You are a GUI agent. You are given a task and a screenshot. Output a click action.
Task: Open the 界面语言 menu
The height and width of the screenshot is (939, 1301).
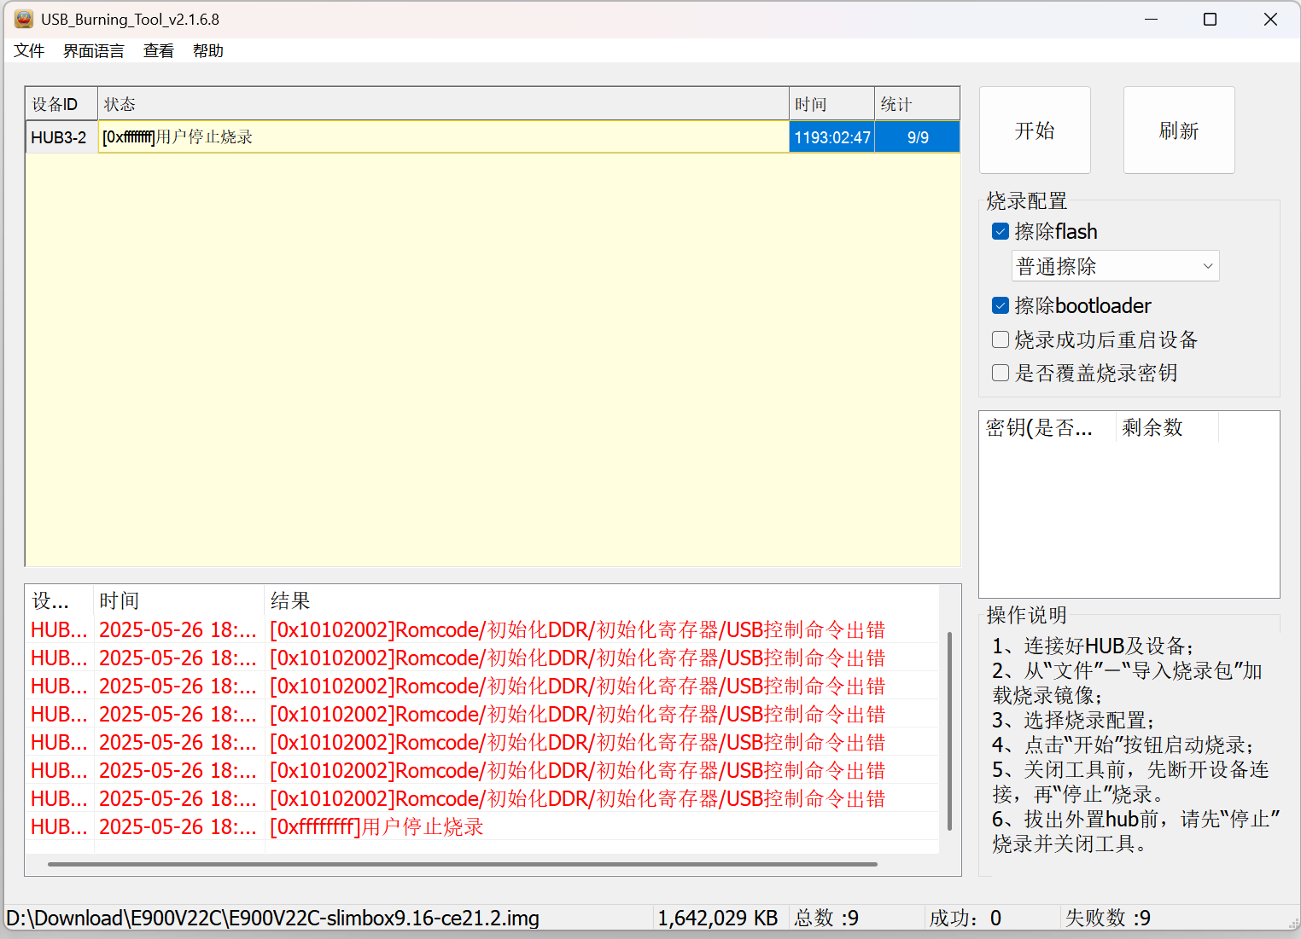pyautogui.click(x=94, y=51)
